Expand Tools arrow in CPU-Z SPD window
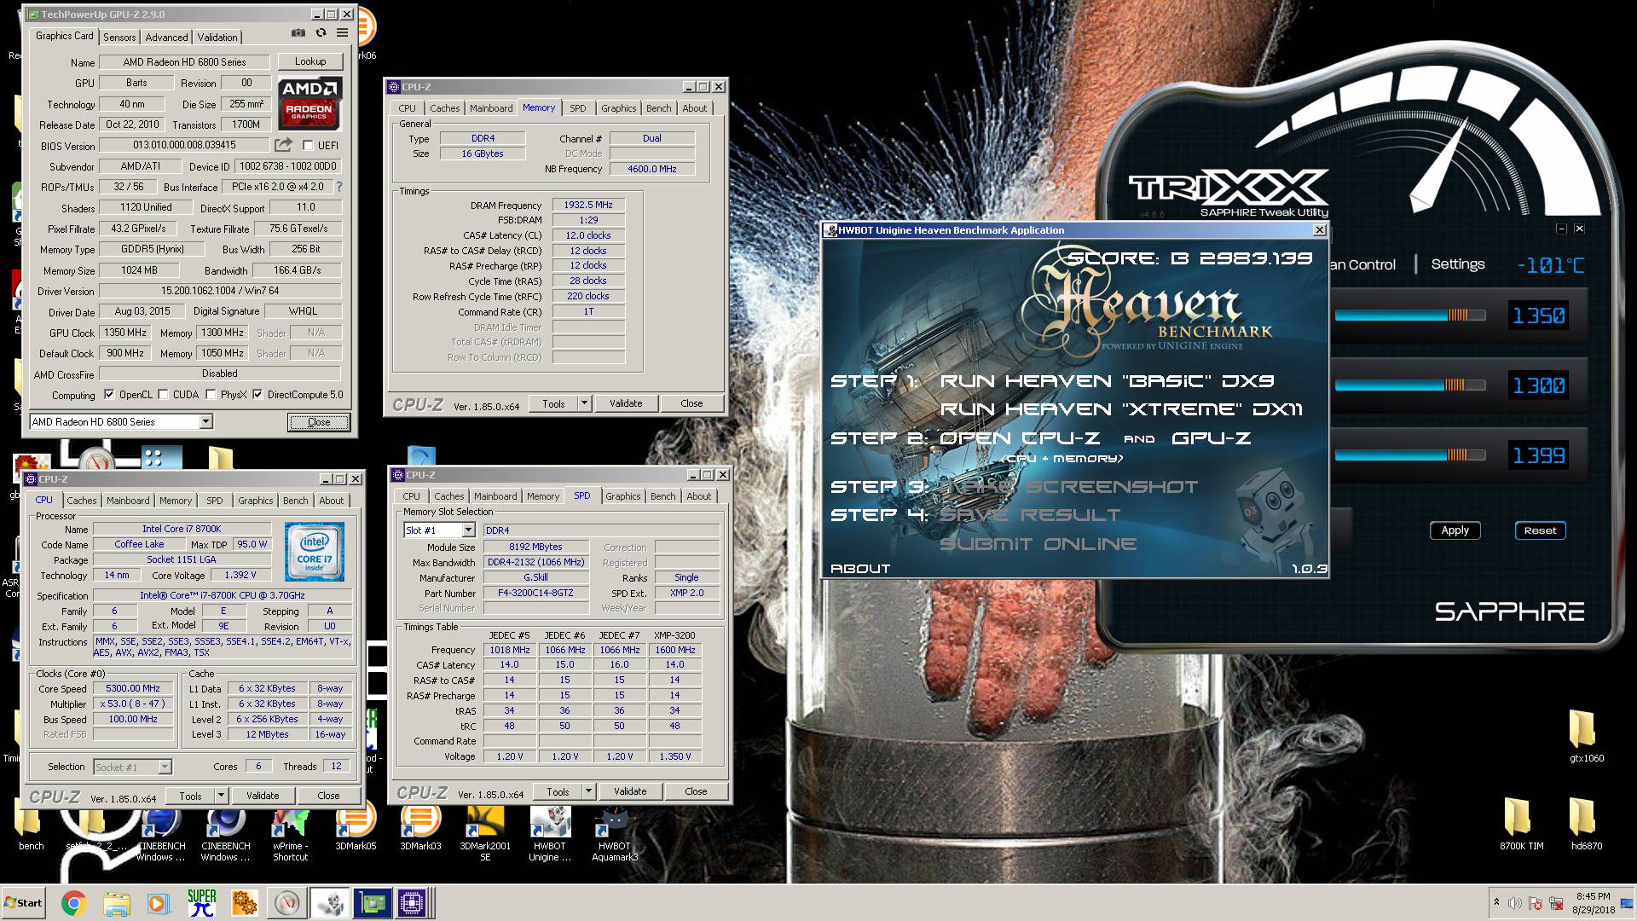Viewport: 1637px width, 921px height. (588, 791)
